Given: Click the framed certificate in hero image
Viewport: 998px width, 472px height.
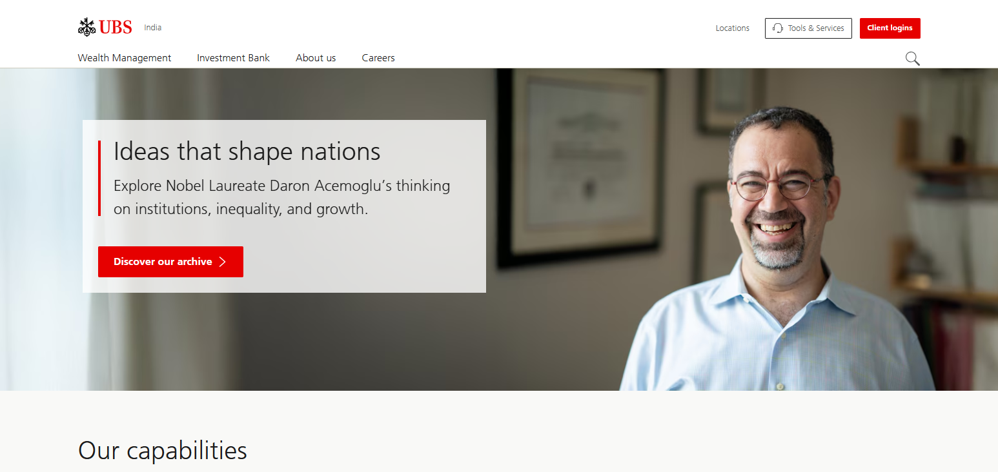Looking at the screenshot, I should (580, 168).
